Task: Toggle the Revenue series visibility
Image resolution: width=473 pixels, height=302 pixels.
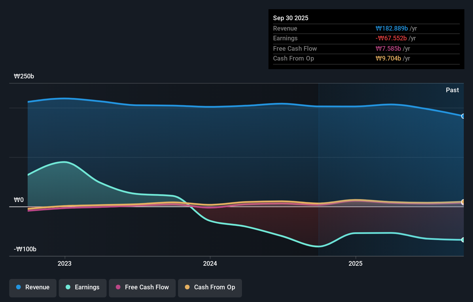Action: click(33, 287)
